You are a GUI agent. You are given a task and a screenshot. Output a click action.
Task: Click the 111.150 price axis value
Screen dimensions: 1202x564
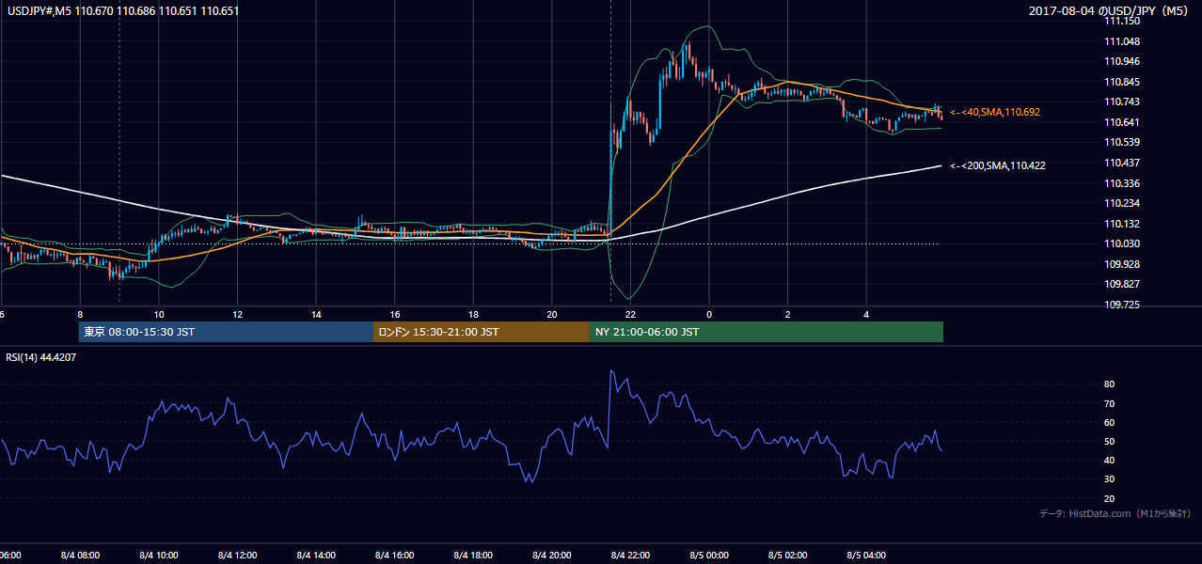click(1122, 22)
